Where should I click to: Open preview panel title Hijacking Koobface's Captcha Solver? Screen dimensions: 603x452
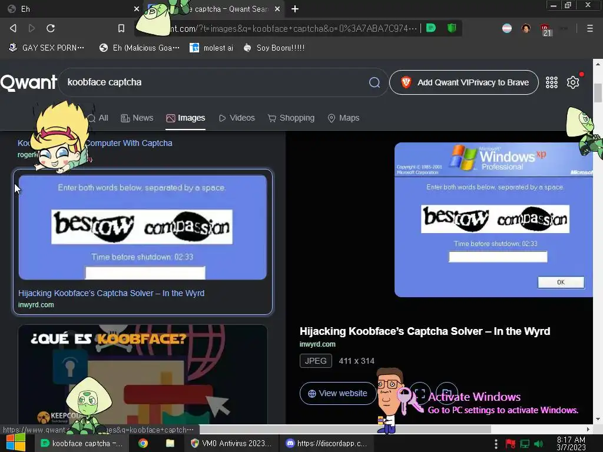[425, 331]
